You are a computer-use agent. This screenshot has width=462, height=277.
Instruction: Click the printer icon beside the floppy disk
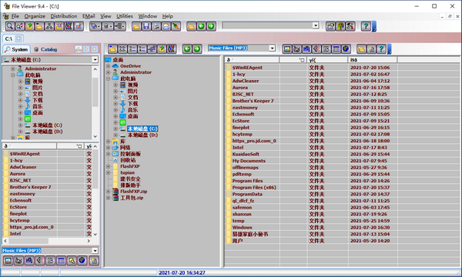156,26
